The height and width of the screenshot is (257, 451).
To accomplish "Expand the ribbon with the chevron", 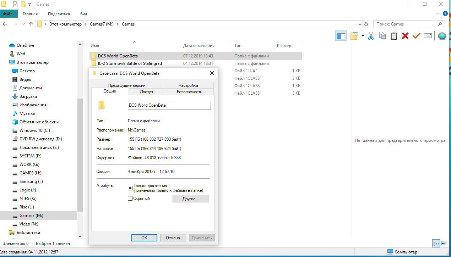I will point(438,13).
